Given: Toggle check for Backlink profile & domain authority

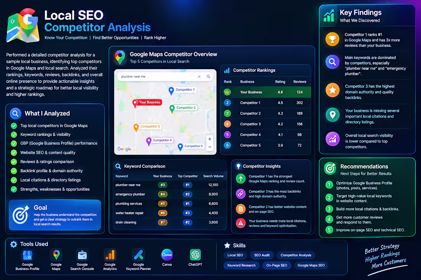Looking at the screenshot, I should pos(14,171).
